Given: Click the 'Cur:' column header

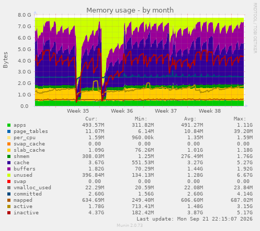Looking at the screenshot, I should tap(92, 119).
